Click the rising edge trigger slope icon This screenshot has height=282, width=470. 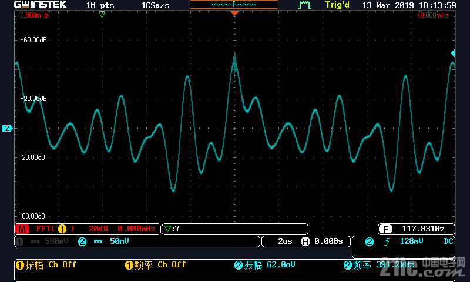[387, 241]
